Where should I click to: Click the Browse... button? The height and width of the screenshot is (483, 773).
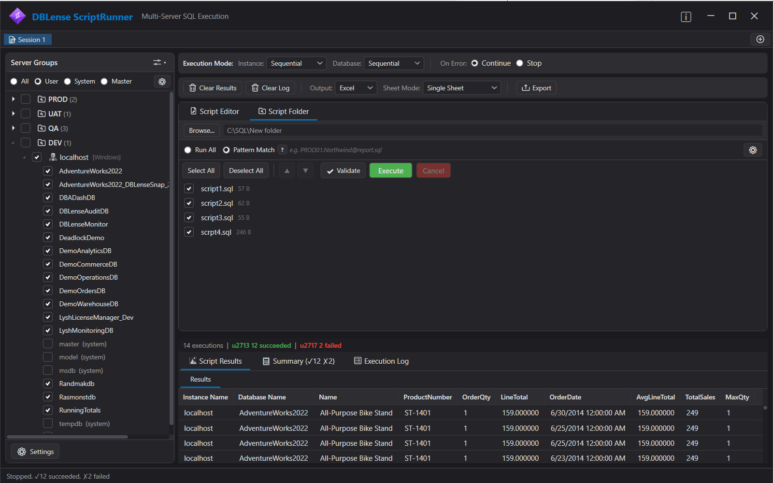point(201,130)
